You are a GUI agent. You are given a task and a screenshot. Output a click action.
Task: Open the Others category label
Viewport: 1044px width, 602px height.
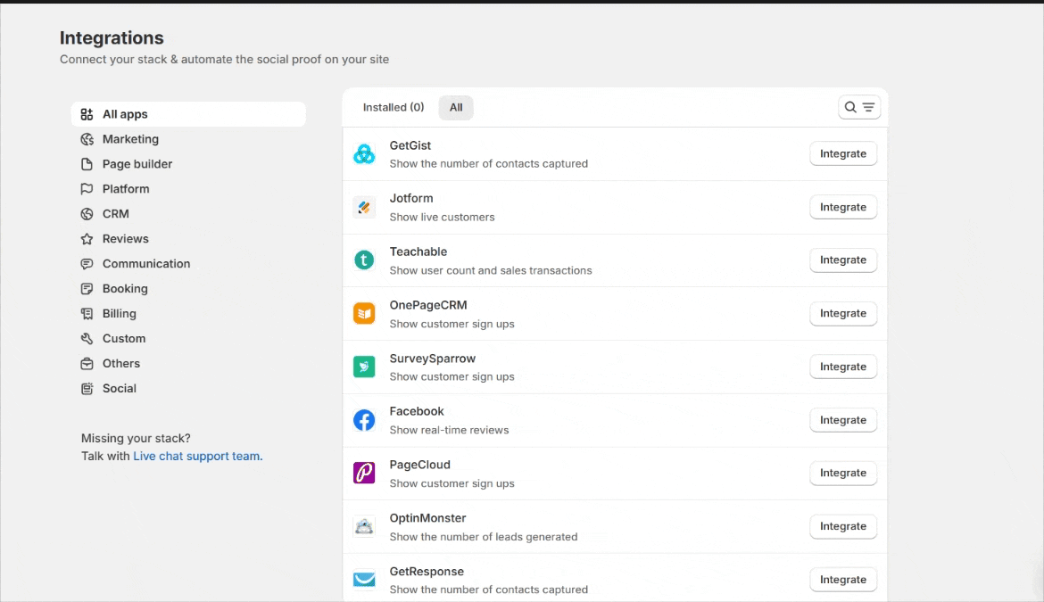point(121,364)
